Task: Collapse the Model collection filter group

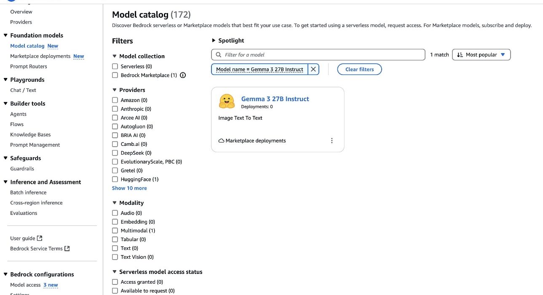Action: [x=115, y=56]
